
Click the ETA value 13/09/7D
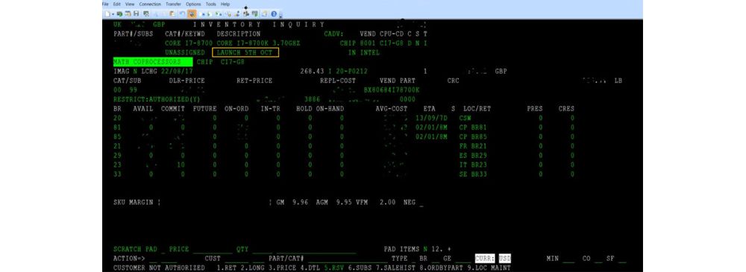click(431, 118)
